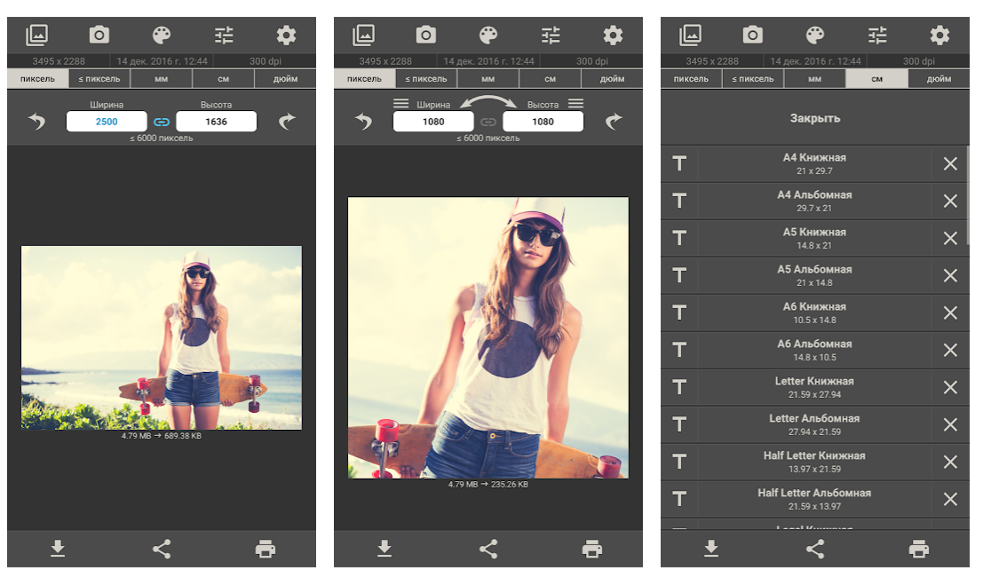The width and height of the screenshot is (983, 578).
Task: Delete the Half Letter Книжная preset
Action: click(x=950, y=462)
